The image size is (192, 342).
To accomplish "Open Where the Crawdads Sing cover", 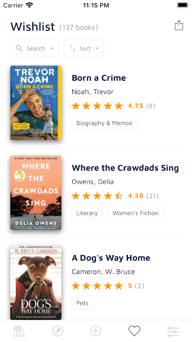I will click(36, 193).
